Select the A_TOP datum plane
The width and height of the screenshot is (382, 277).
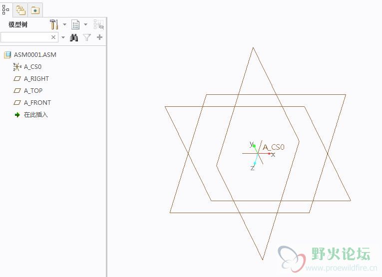tap(33, 91)
